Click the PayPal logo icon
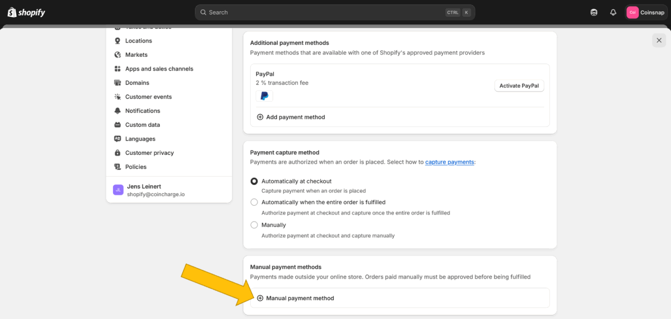Screen dimensions: 671x319 click(x=264, y=96)
